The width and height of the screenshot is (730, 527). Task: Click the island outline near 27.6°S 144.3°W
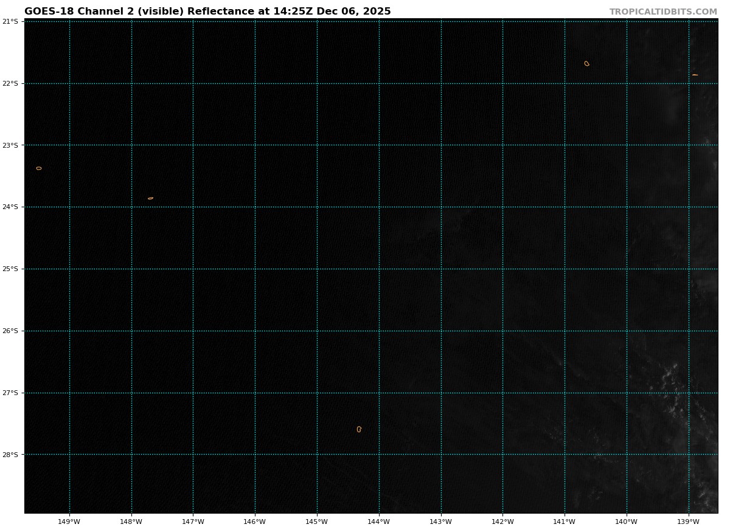coord(359,429)
